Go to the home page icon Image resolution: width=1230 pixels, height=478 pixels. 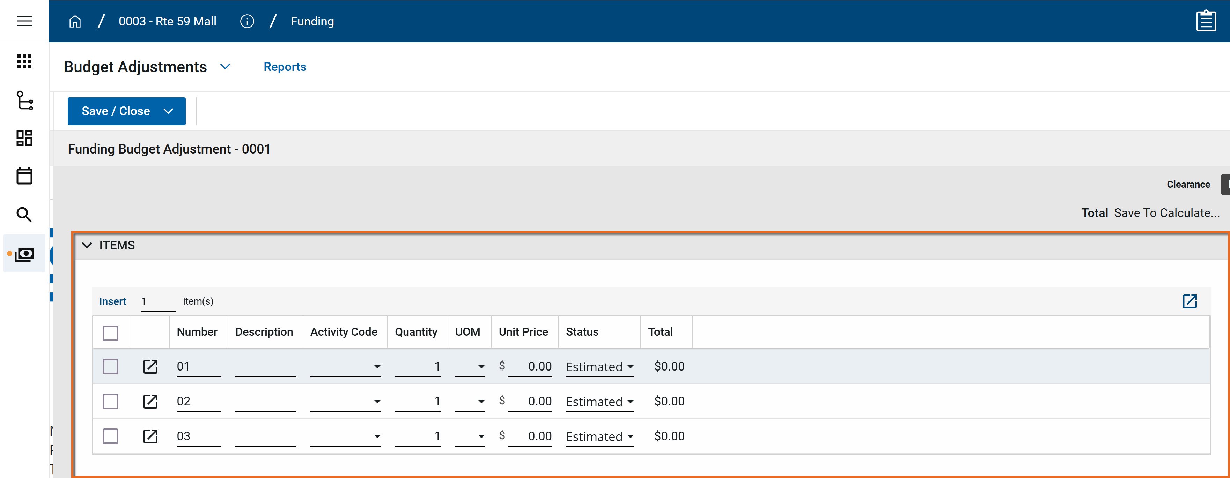coord(75,22)
